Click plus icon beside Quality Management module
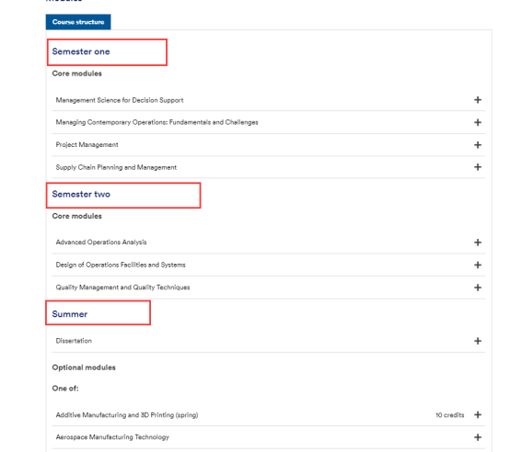510x452 pixels. (x=478, y=288)
